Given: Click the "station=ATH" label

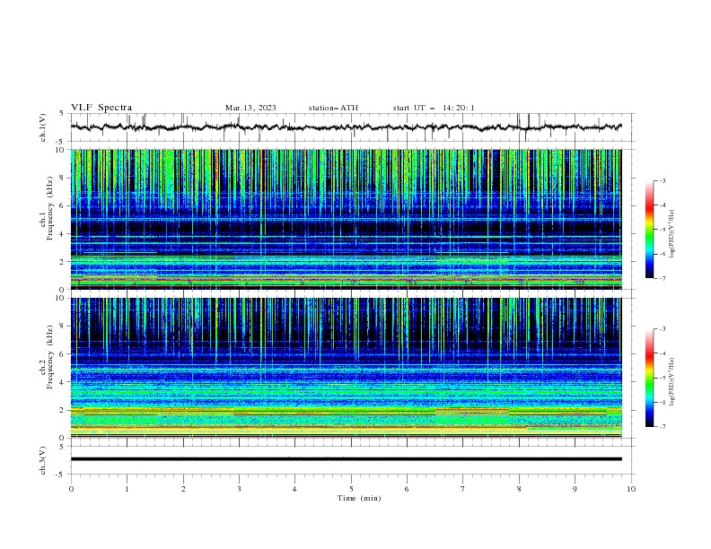Looking at the screenshot, I should pyautogui.click(x=333, y=108).
